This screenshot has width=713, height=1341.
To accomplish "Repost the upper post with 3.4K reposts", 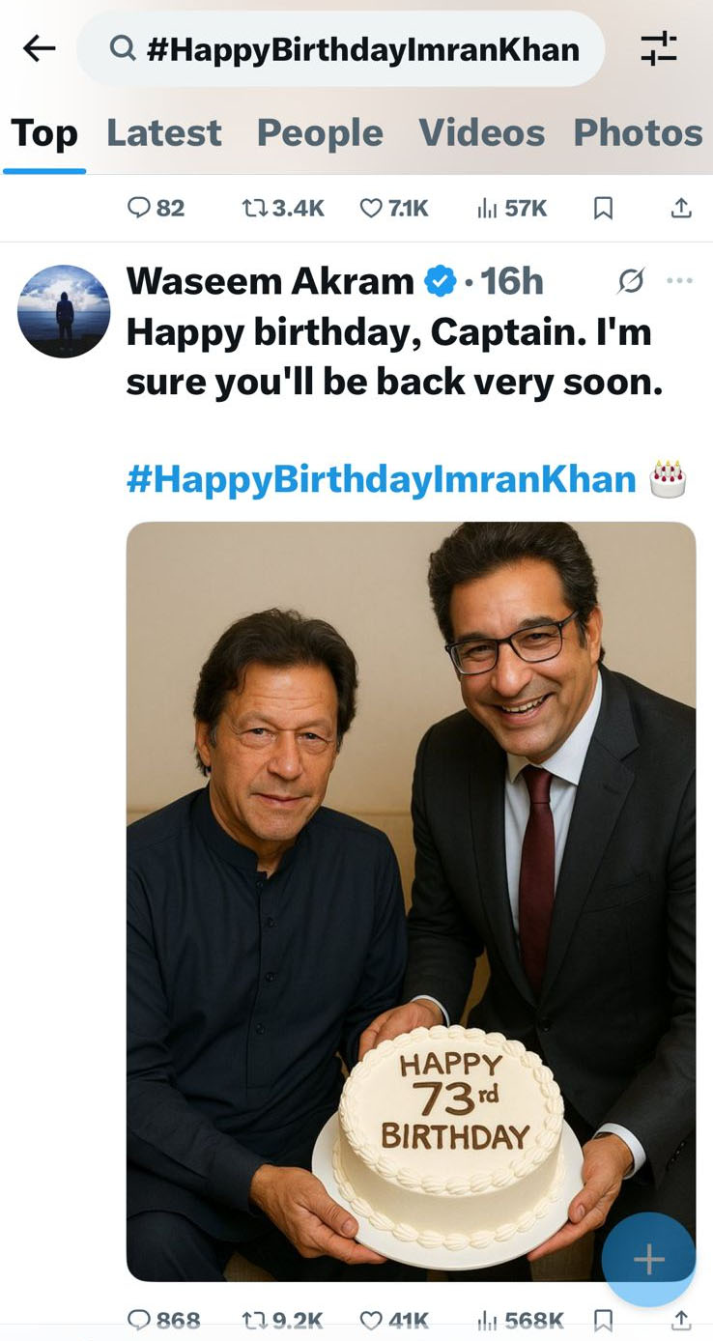I will [254, 208].
